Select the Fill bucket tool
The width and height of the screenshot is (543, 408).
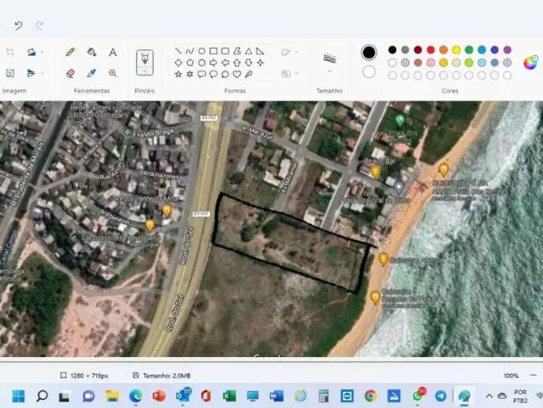tap(92, 53)
